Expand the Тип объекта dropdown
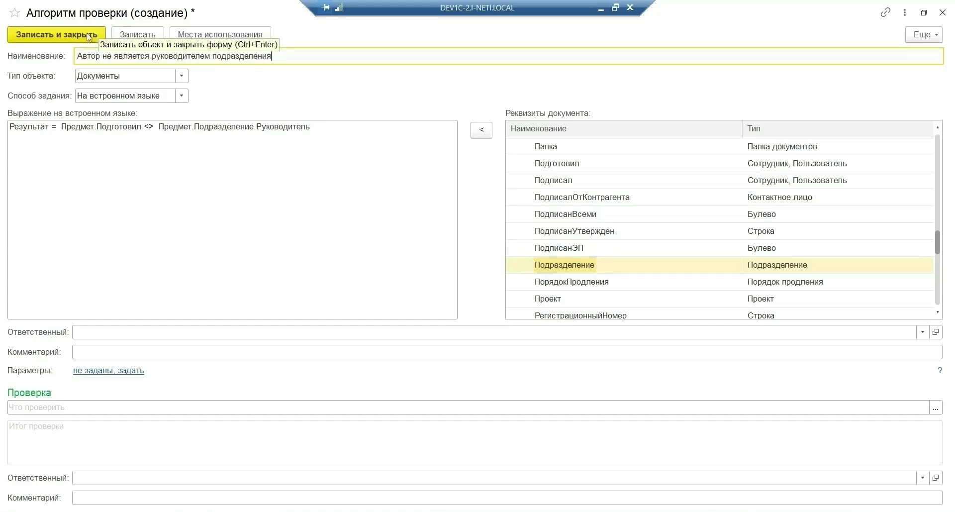 click(182, 76)
